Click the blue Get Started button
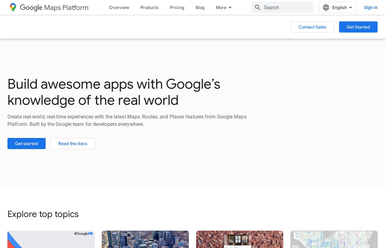This screenshot has height=248, width=385. tap(358, 27)
